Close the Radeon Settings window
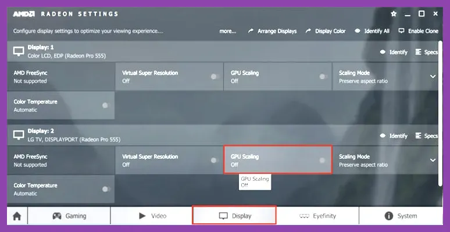The width and height of the screenshot is (450, 232). click(435, 14)
